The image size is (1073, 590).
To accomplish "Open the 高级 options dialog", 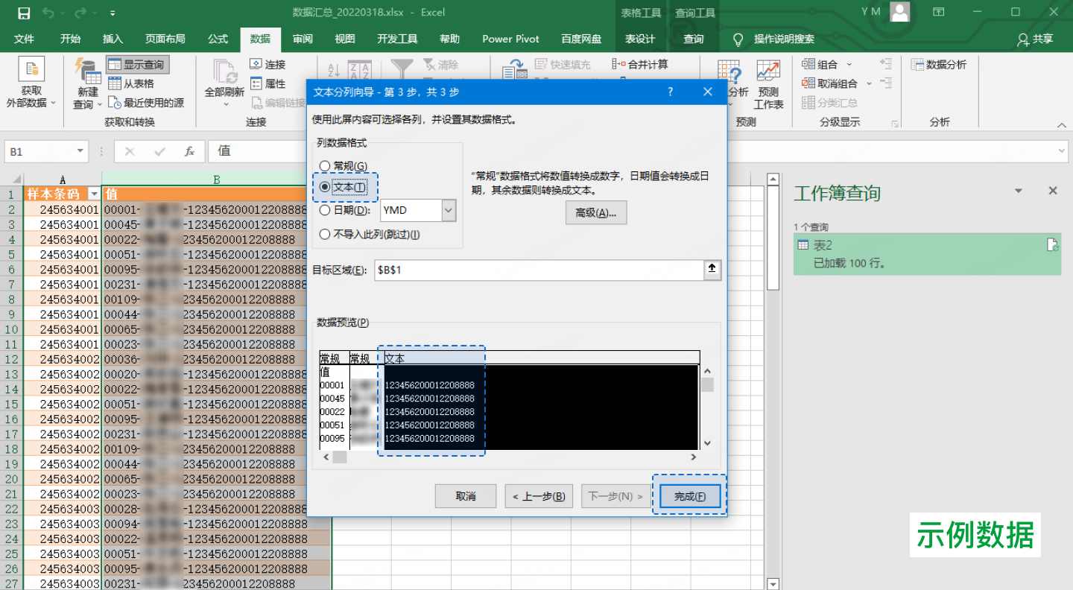I will tap(595, 212).
